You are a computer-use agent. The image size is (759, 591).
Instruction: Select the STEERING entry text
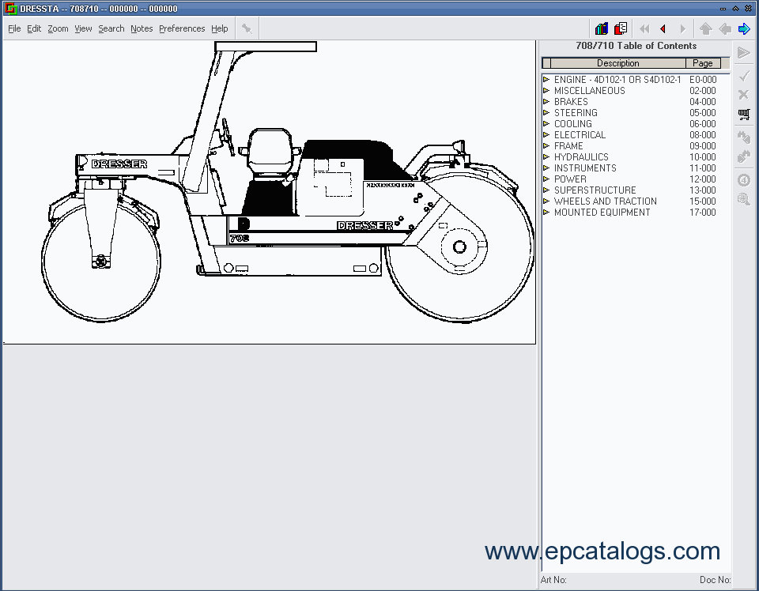click(576, 113)
